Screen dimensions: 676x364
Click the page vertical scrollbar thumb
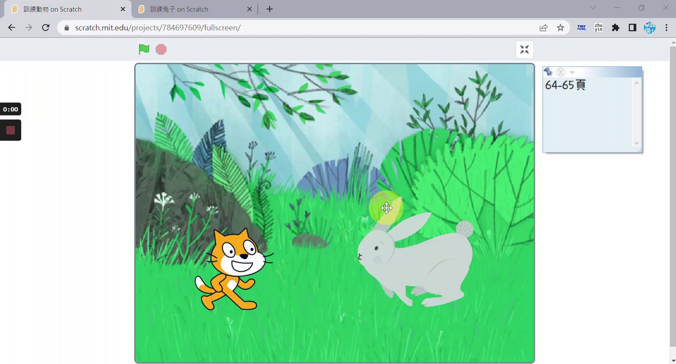(x=672, y=196)
